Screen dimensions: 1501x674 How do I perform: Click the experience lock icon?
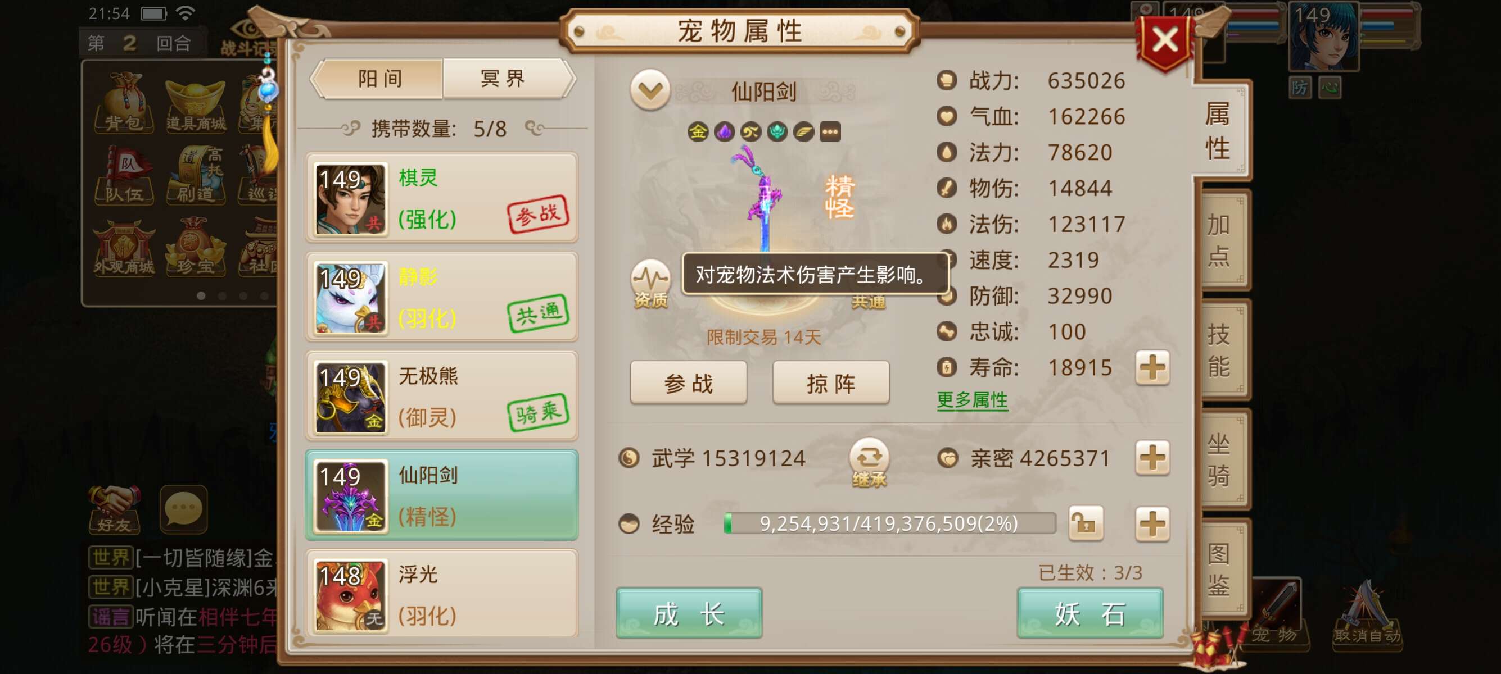point(1086,523)
